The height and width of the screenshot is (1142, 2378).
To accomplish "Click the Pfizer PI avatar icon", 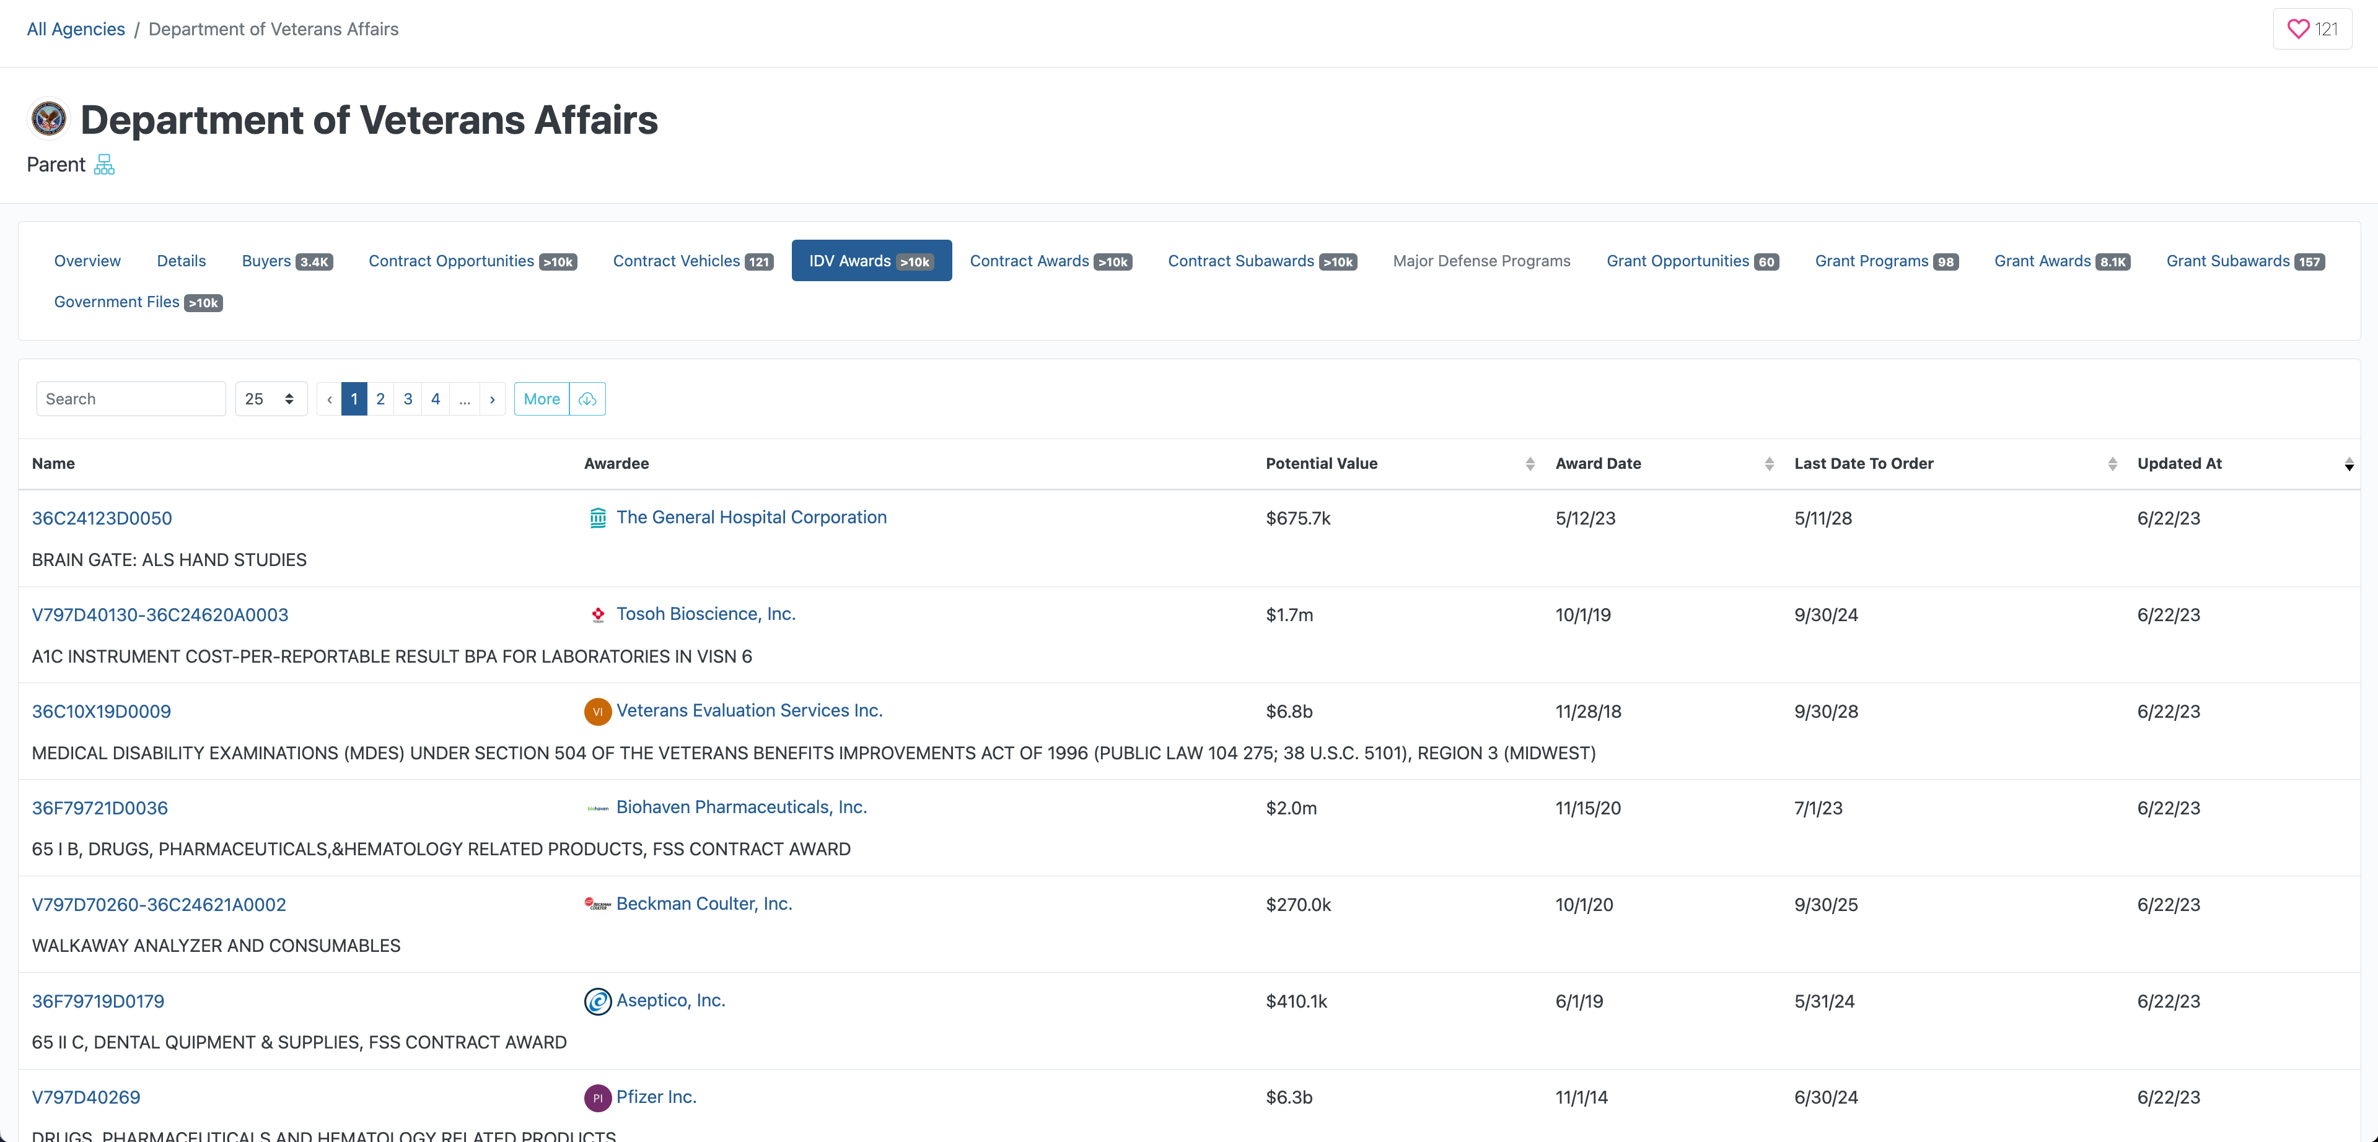I will (597, 1098).
